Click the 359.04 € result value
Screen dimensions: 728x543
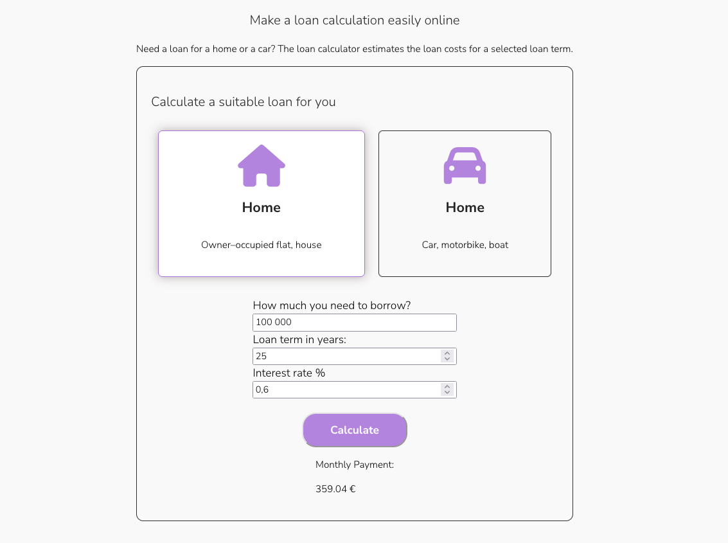pos(335,488)
